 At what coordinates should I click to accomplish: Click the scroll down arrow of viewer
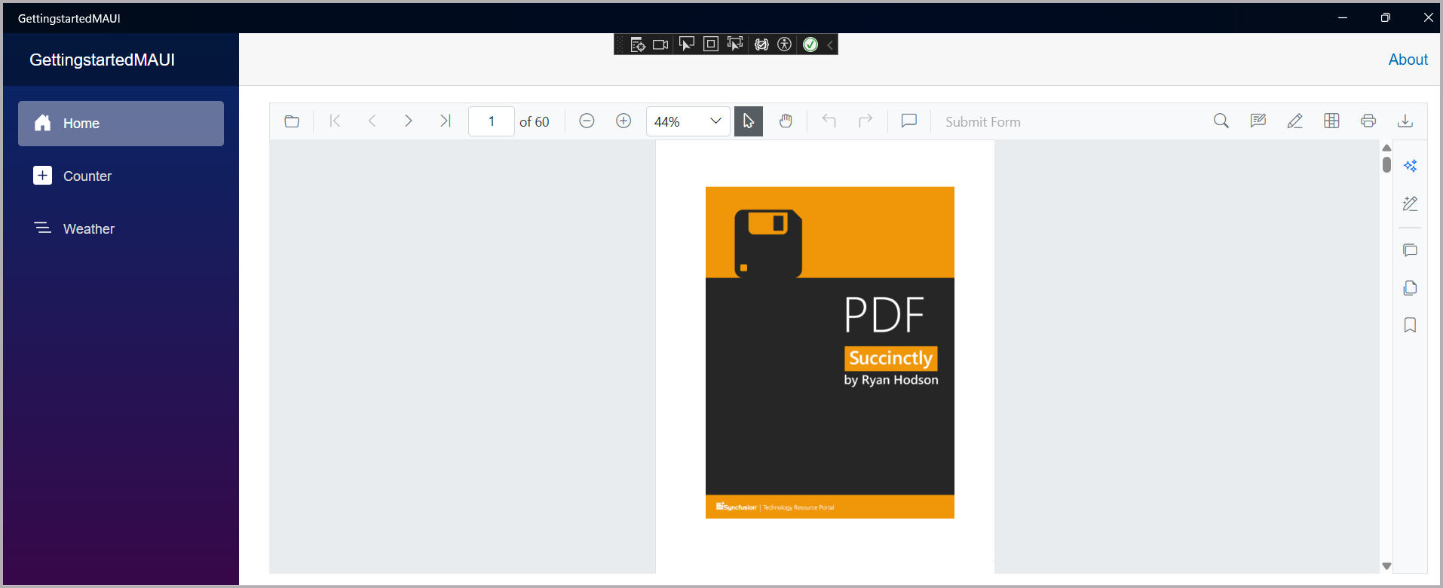point(1386,566)
